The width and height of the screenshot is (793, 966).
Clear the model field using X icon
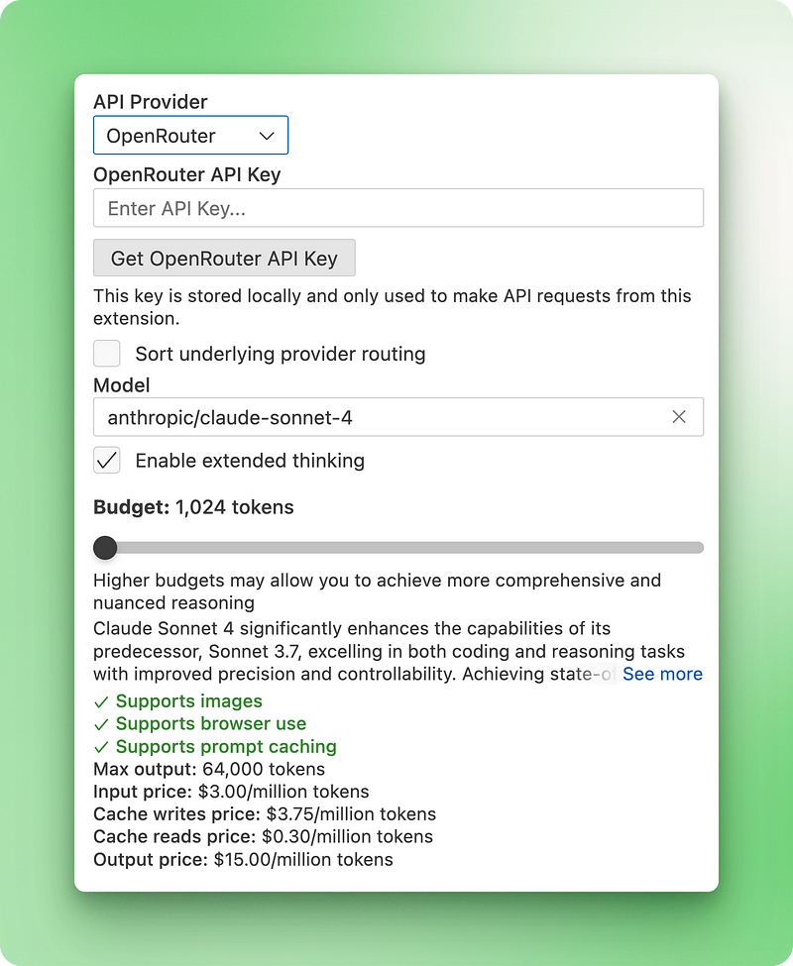[x=679, y=417]
